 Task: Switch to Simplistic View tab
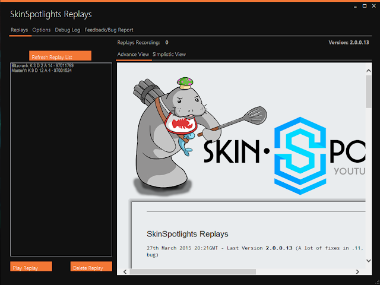tap(169, 55)
